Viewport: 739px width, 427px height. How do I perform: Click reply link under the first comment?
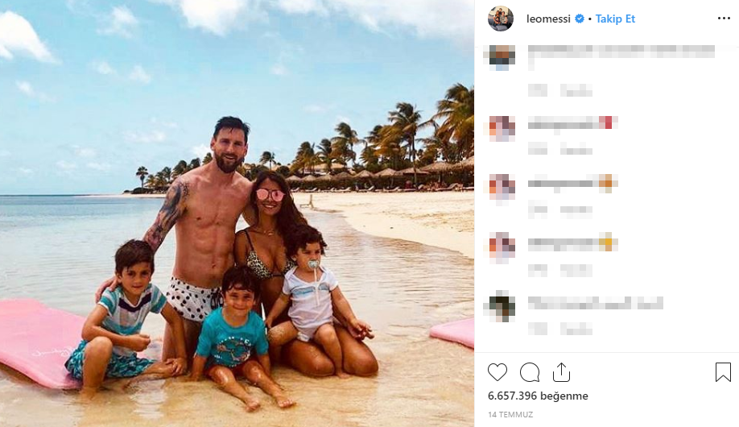coord(576,89)
